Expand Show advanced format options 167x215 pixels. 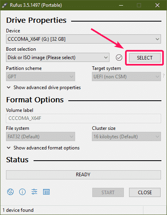pos(43,148)
